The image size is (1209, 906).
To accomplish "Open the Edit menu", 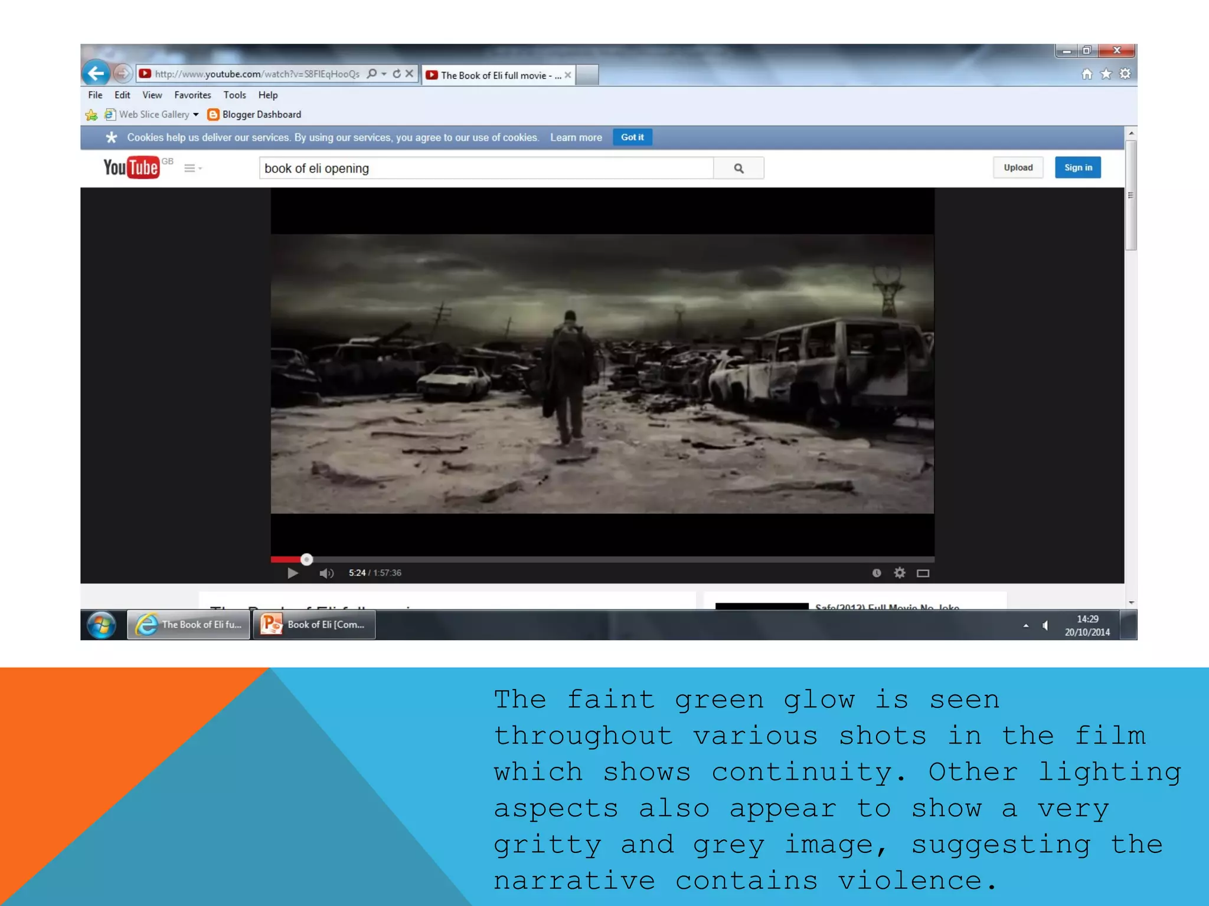I will pos(122,95).
